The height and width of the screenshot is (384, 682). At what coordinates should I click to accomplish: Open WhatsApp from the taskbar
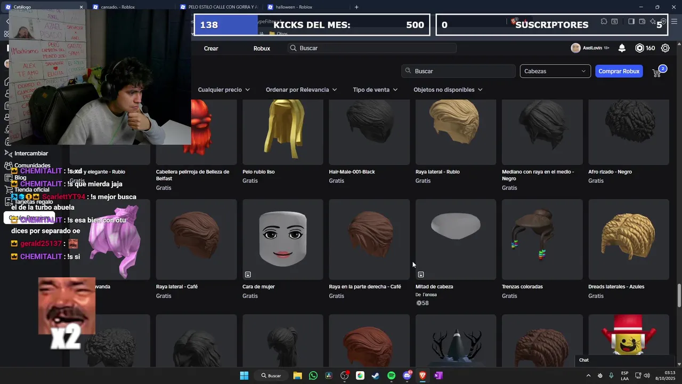coord(313,375)
